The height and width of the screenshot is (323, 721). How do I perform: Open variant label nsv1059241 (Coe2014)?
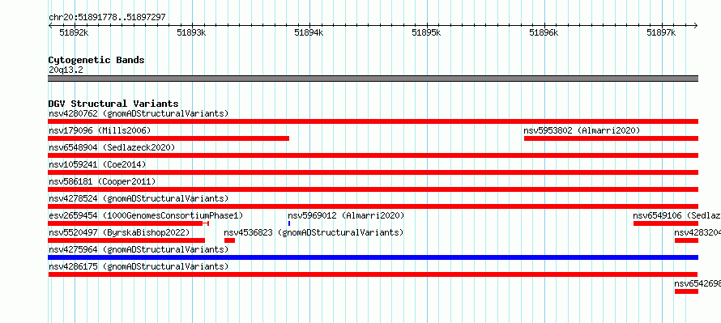click(97, 164)
